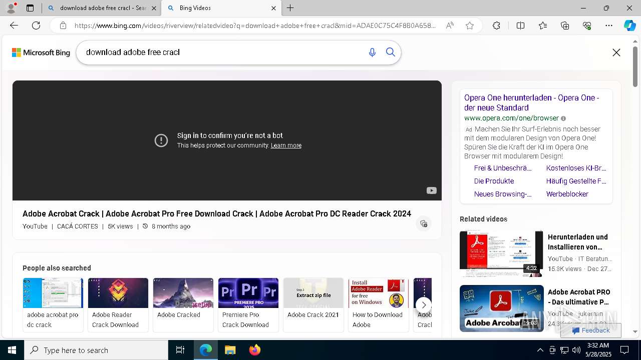The width and height of the screenshot is (641, 360).
Task: Select the Bing Videos tab
Action: 221,8
